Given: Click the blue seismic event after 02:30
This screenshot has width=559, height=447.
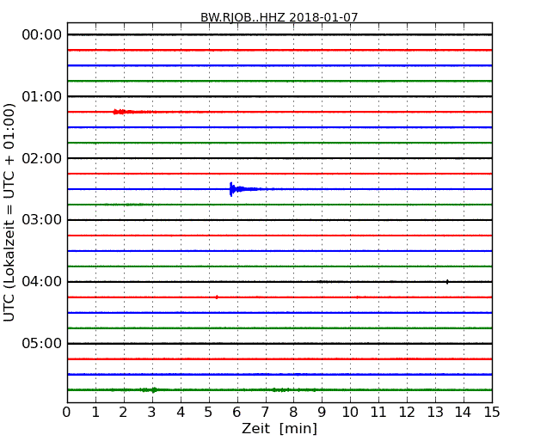Looking at the screenshot, I should click(x=246, y=189).
